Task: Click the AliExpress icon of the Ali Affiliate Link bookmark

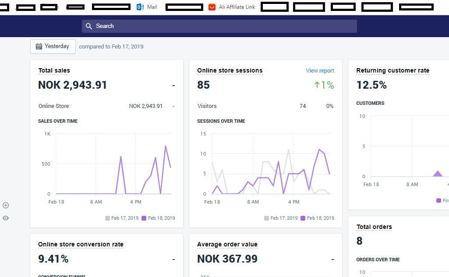Action: [x=212, y=7]
